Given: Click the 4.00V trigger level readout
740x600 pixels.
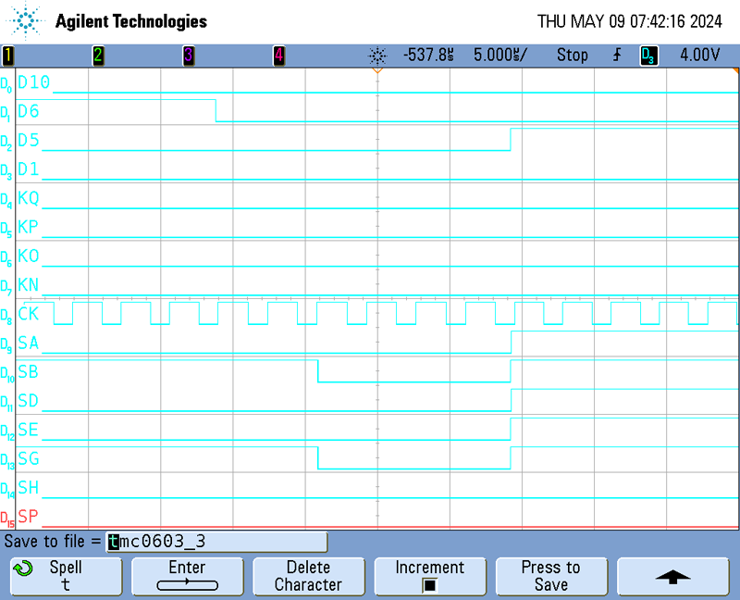Looking at the screenshot, I should tap(699, 56).
